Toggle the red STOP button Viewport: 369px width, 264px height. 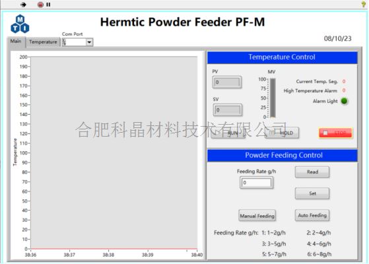[335, 133]
